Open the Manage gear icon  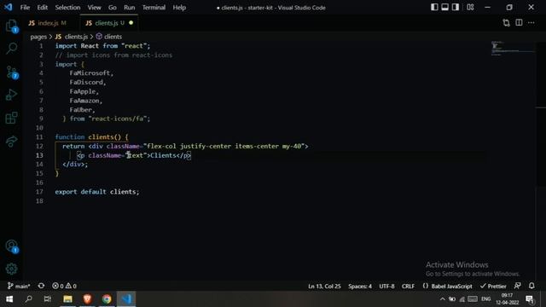[11, 269]
